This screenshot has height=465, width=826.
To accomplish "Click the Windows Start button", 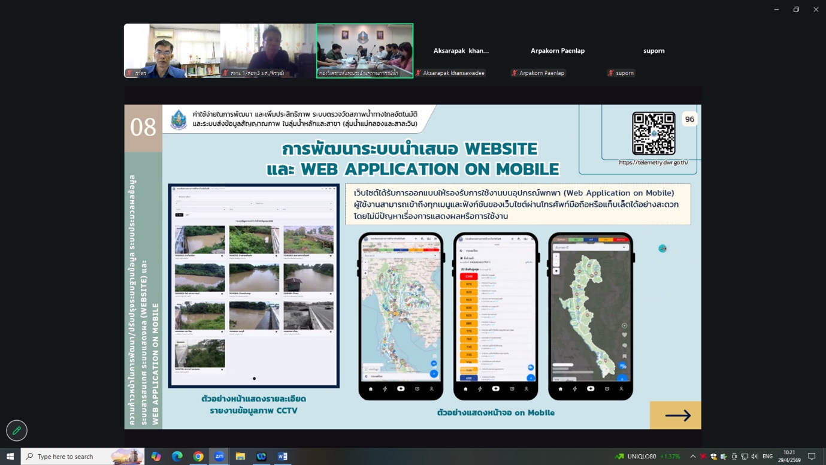I will pos(10,457).
